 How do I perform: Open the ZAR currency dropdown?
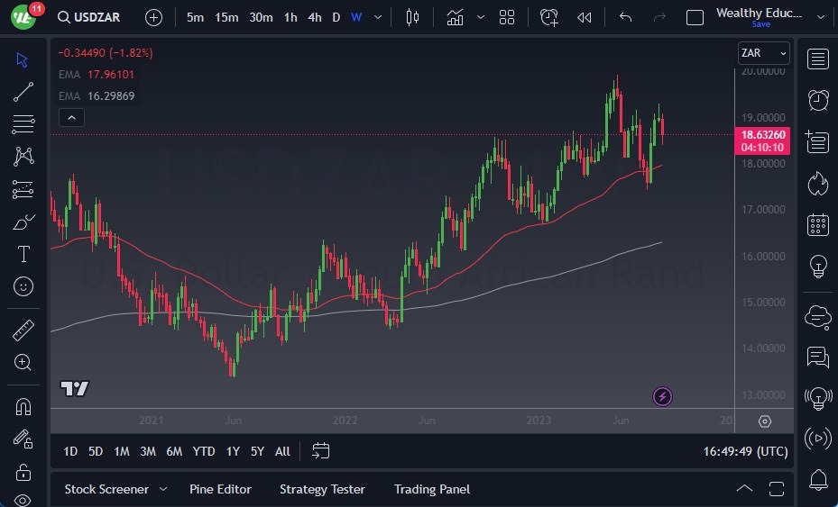(x=763, y=53)
